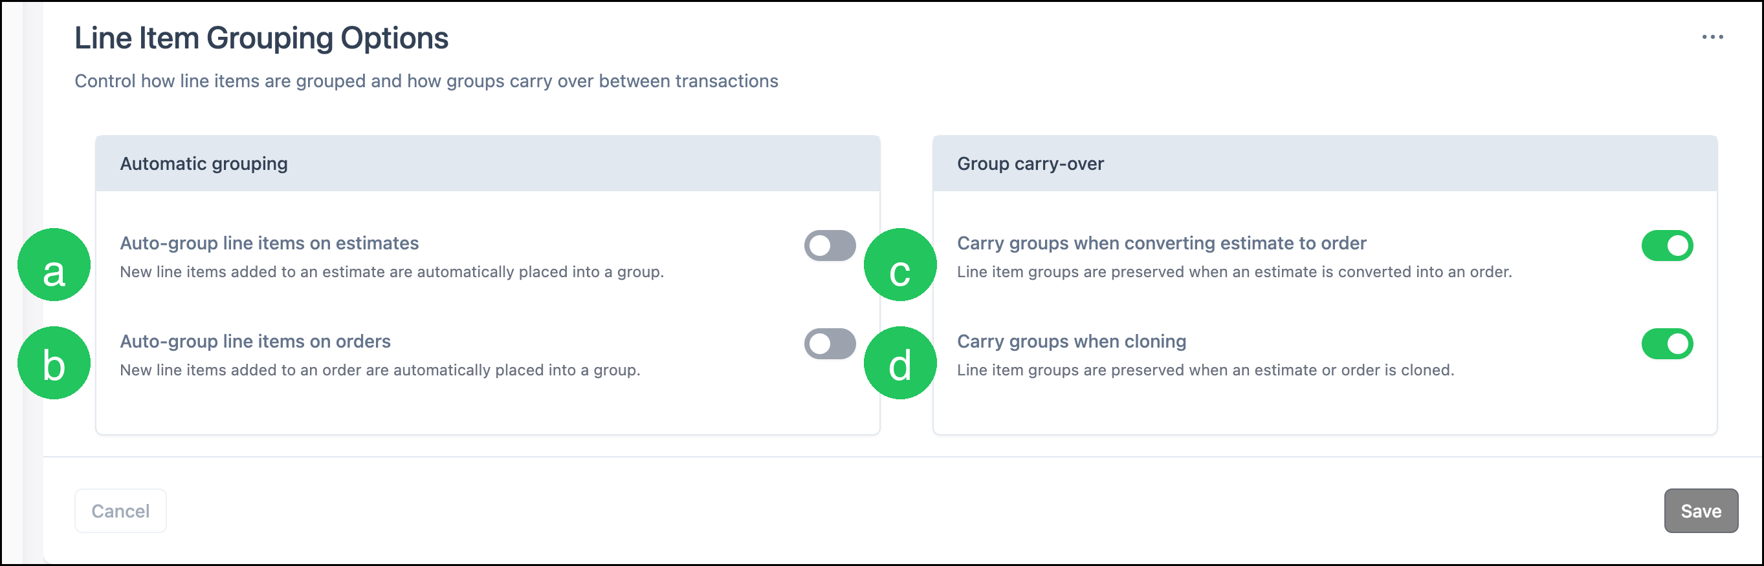Click the green circle marker labeled a

point(54,264)
